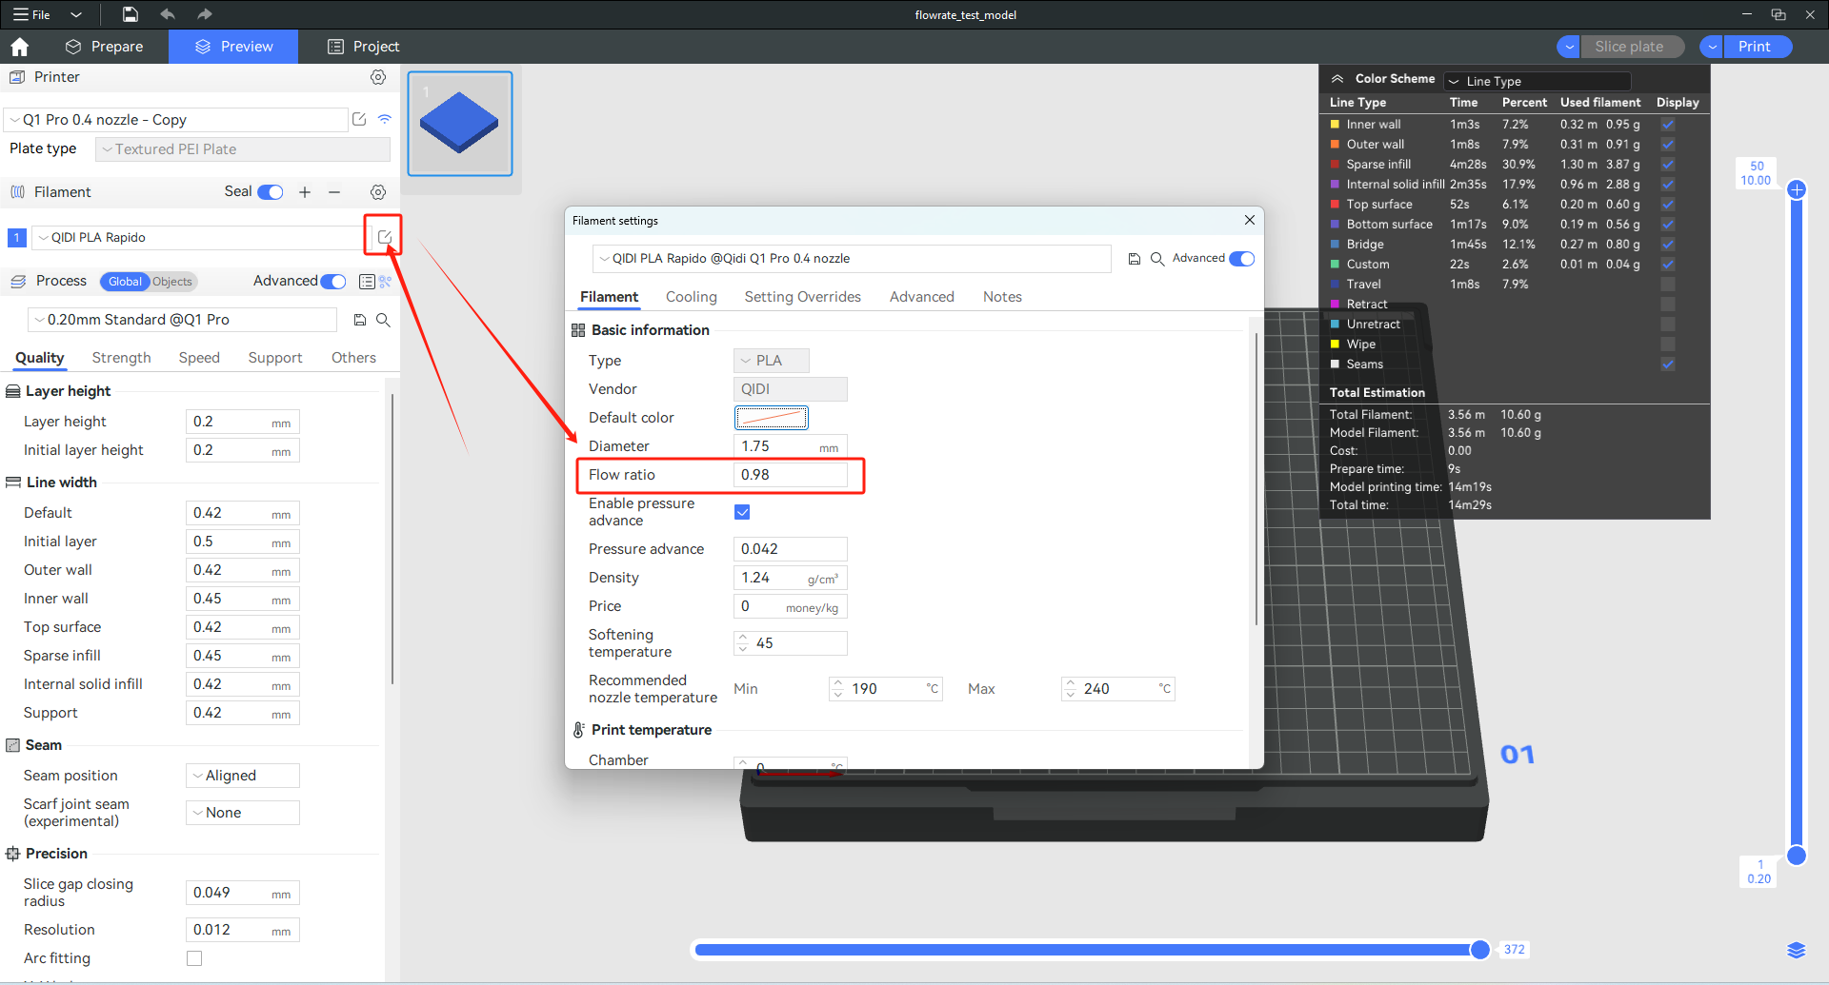The height and width of the screenshot is (985, 1829).
Task: Click the Print button
Action: [1754, 47]
